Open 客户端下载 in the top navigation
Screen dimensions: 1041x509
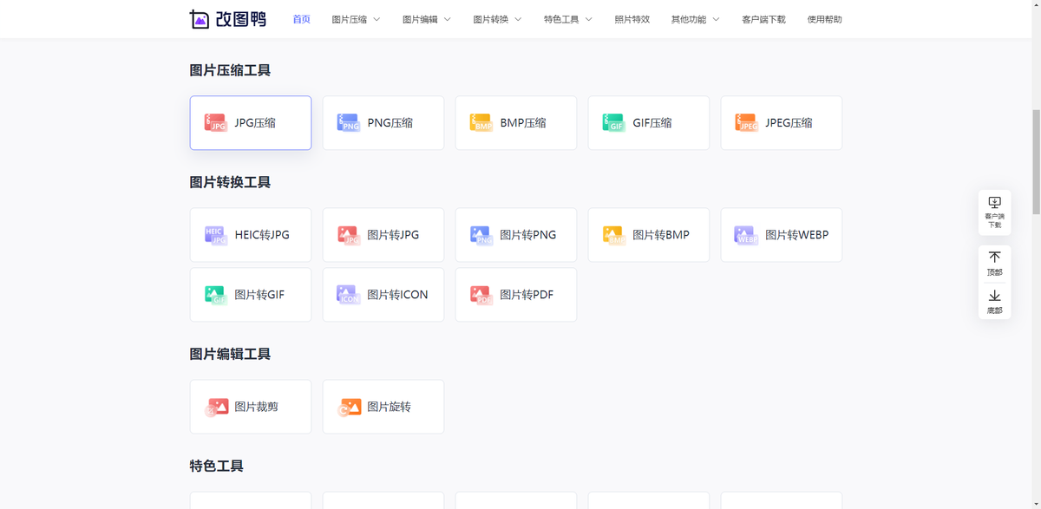tap(763, 19)
